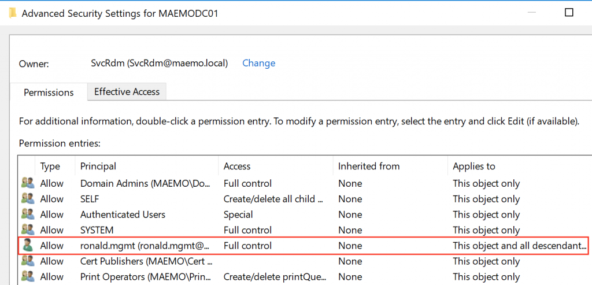Viewport: 592px width, 285px height.
Task: Sort entries by Type column header
Action: click(x=50, y=166)
